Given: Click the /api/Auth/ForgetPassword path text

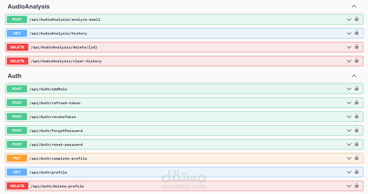Looking at the screenshot, I should pyautogui.click(x=56, y=130).
